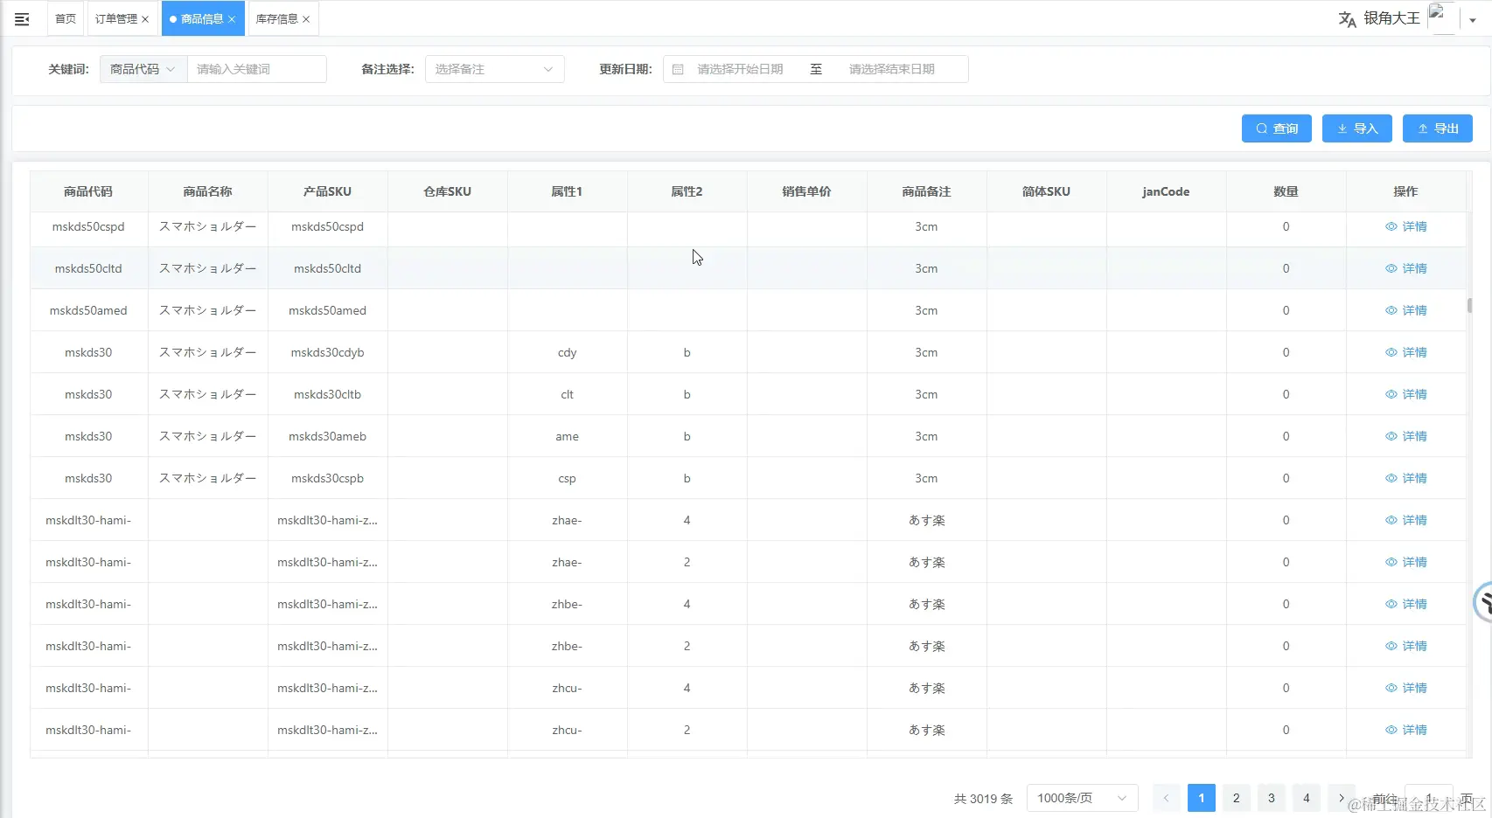Click eye icon in mskds30cspb row
The height and width of the screenshot is (818, 1492).
point(1391,478)
